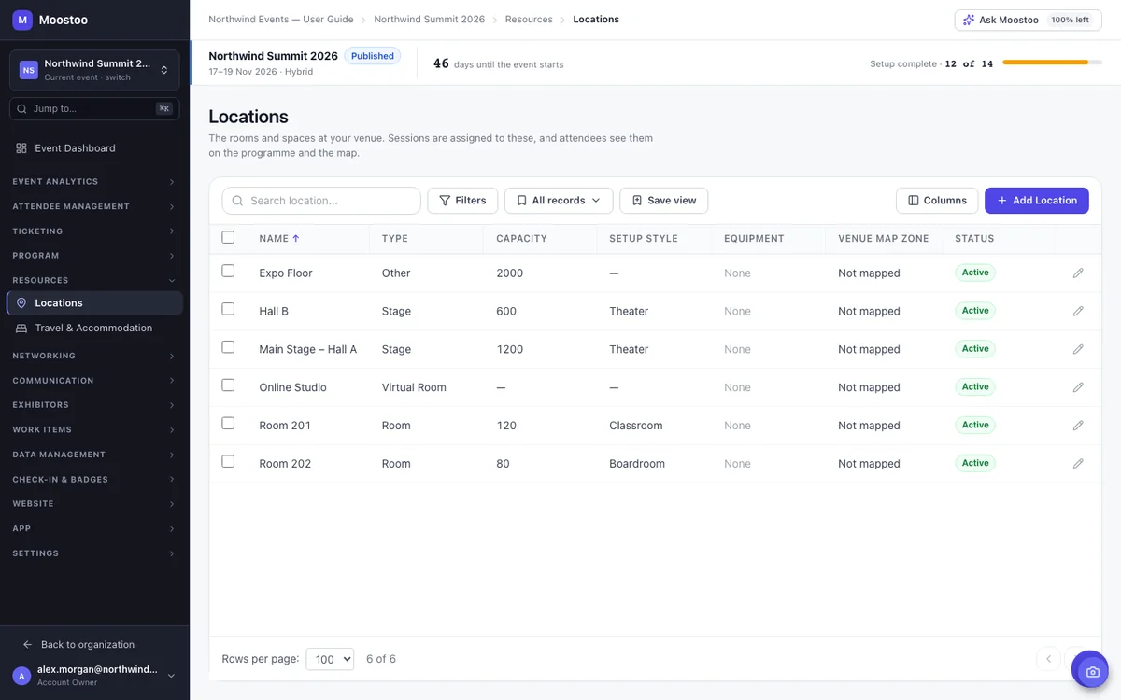
Task: Focus the Search location field
Action: pos(321,201)
